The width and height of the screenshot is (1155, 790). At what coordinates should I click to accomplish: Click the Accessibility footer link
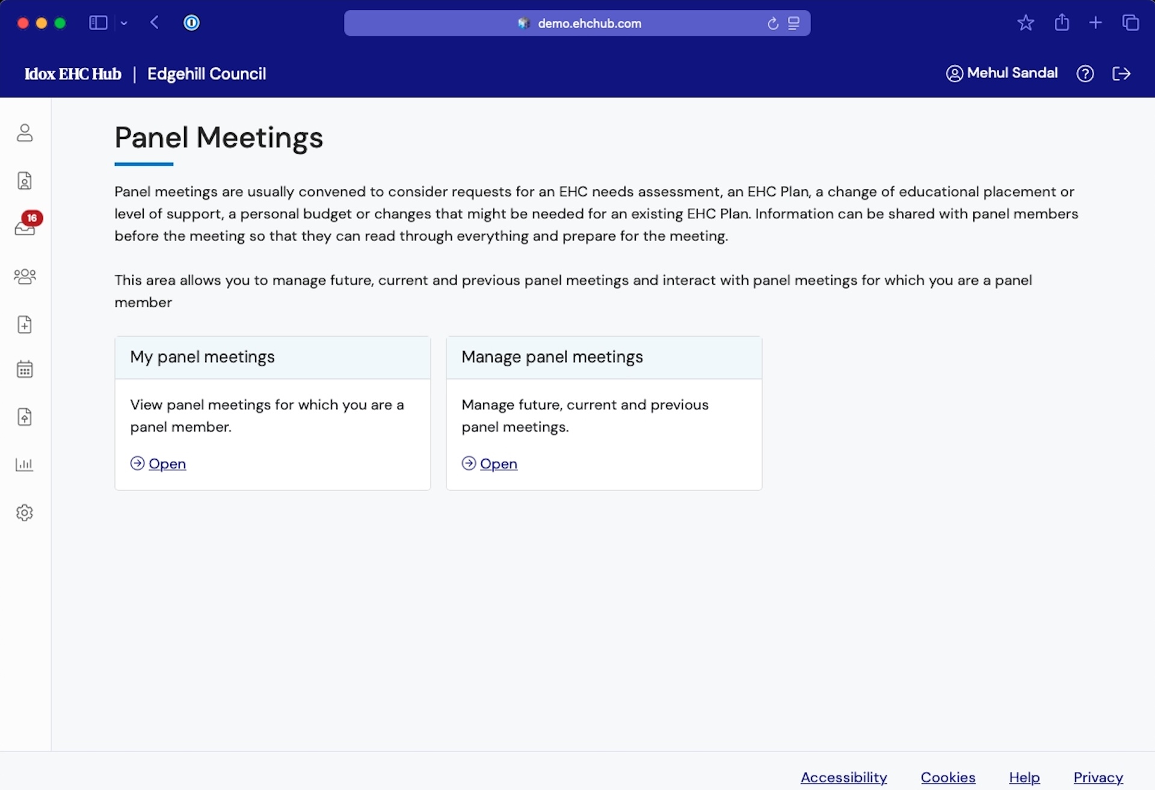pyautogui.click(x=843, y=777)
